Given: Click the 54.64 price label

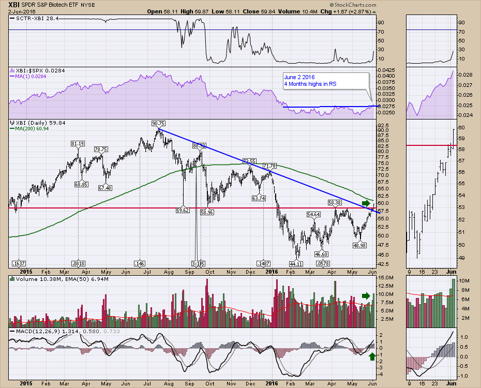Looking at the screenshot, I should [x=313, y=215].
